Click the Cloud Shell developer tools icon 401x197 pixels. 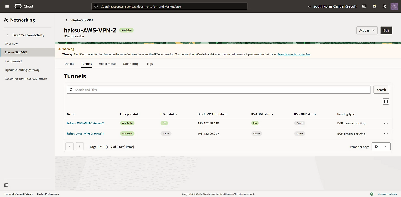click(364, 6)
